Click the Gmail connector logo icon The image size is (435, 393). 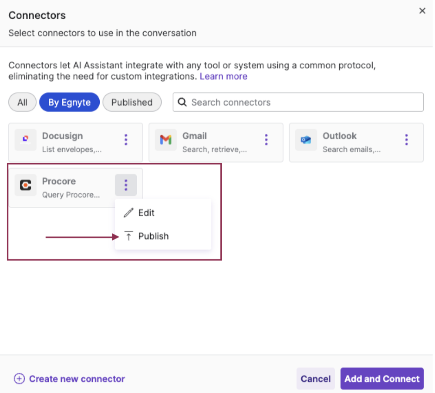[165, 140]
